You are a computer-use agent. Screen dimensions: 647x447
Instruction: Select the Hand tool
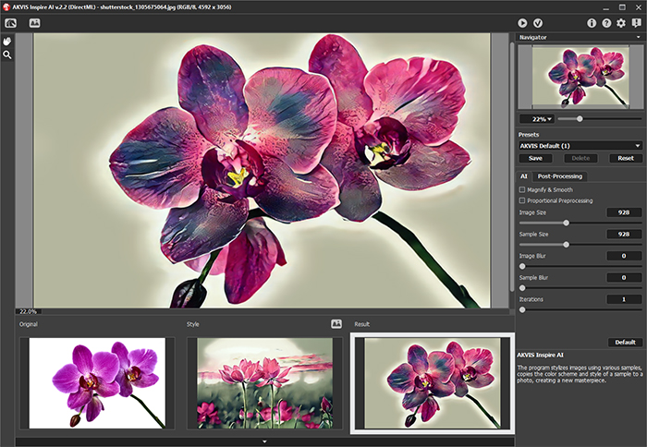[7, 42]
